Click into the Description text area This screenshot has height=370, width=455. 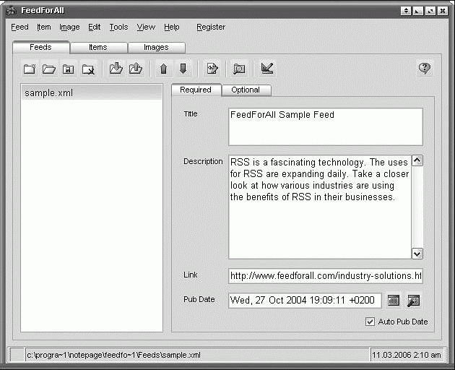(x=320, y=207)
